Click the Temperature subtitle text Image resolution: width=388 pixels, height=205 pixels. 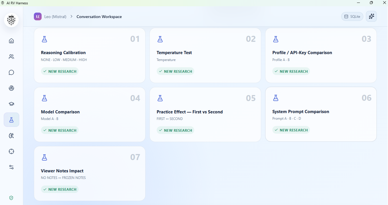tap(166, 60)
